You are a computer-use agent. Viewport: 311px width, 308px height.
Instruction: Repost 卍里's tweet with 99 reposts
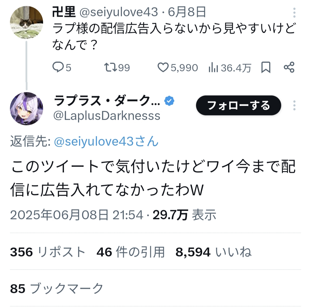point(117,68)
